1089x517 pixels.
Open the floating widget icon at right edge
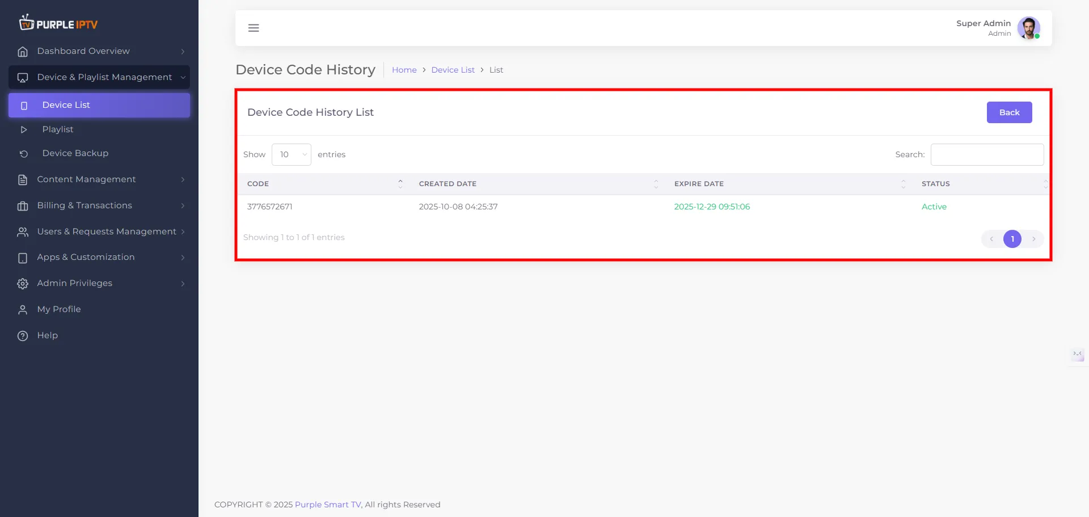coord(1078,355)
